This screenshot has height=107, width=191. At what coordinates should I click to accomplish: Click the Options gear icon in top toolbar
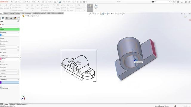click(84, 2)
